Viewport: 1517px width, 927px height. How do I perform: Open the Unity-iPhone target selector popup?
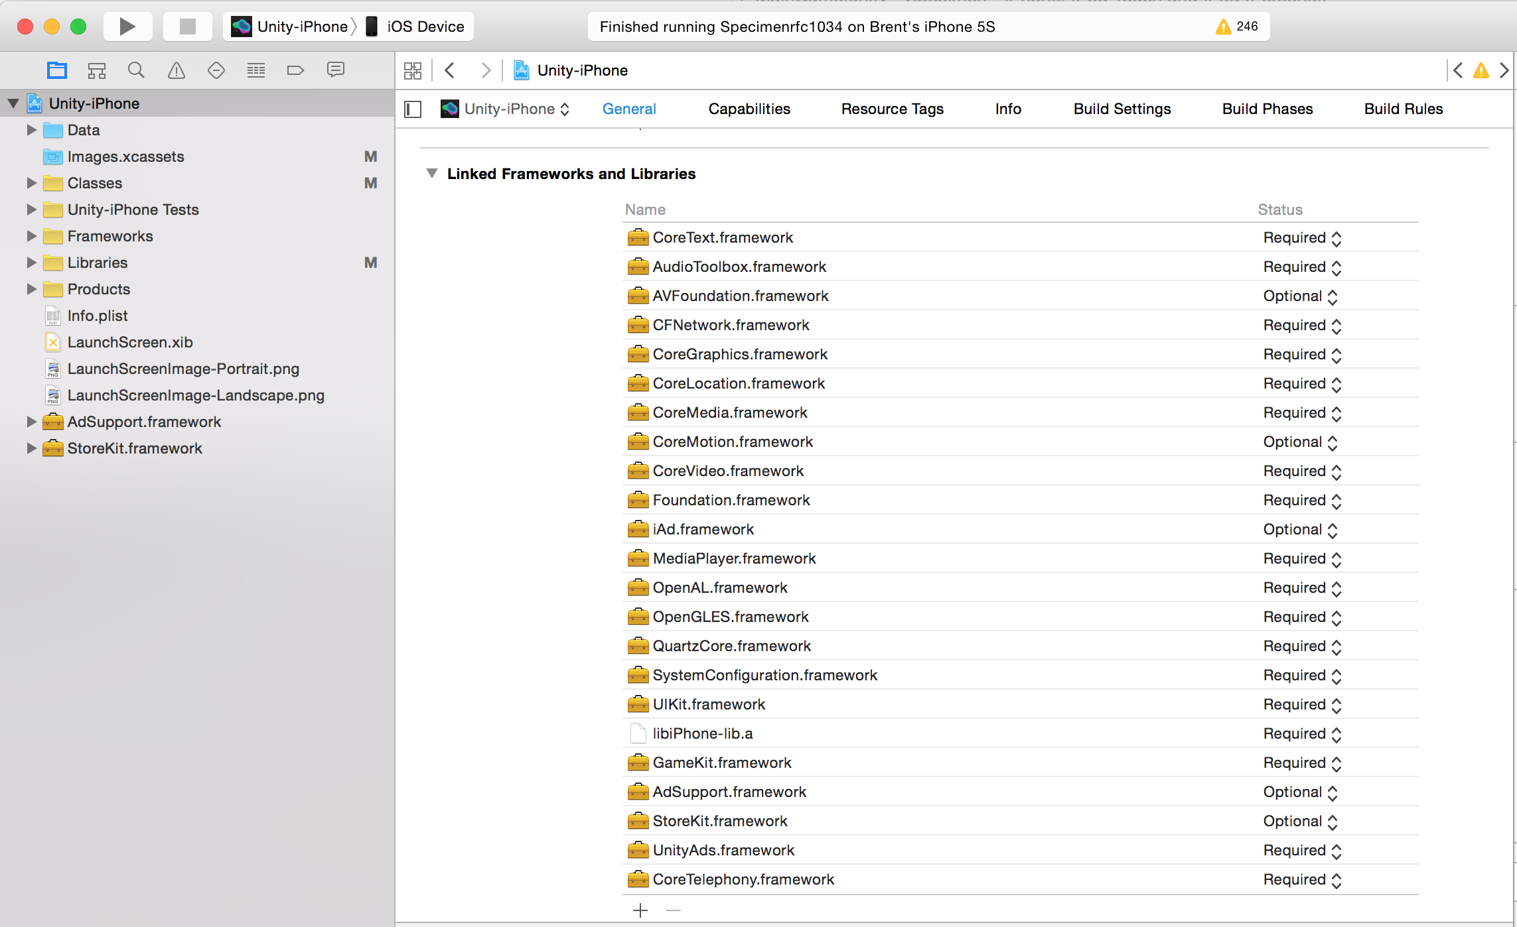click(x=505, y=109)
